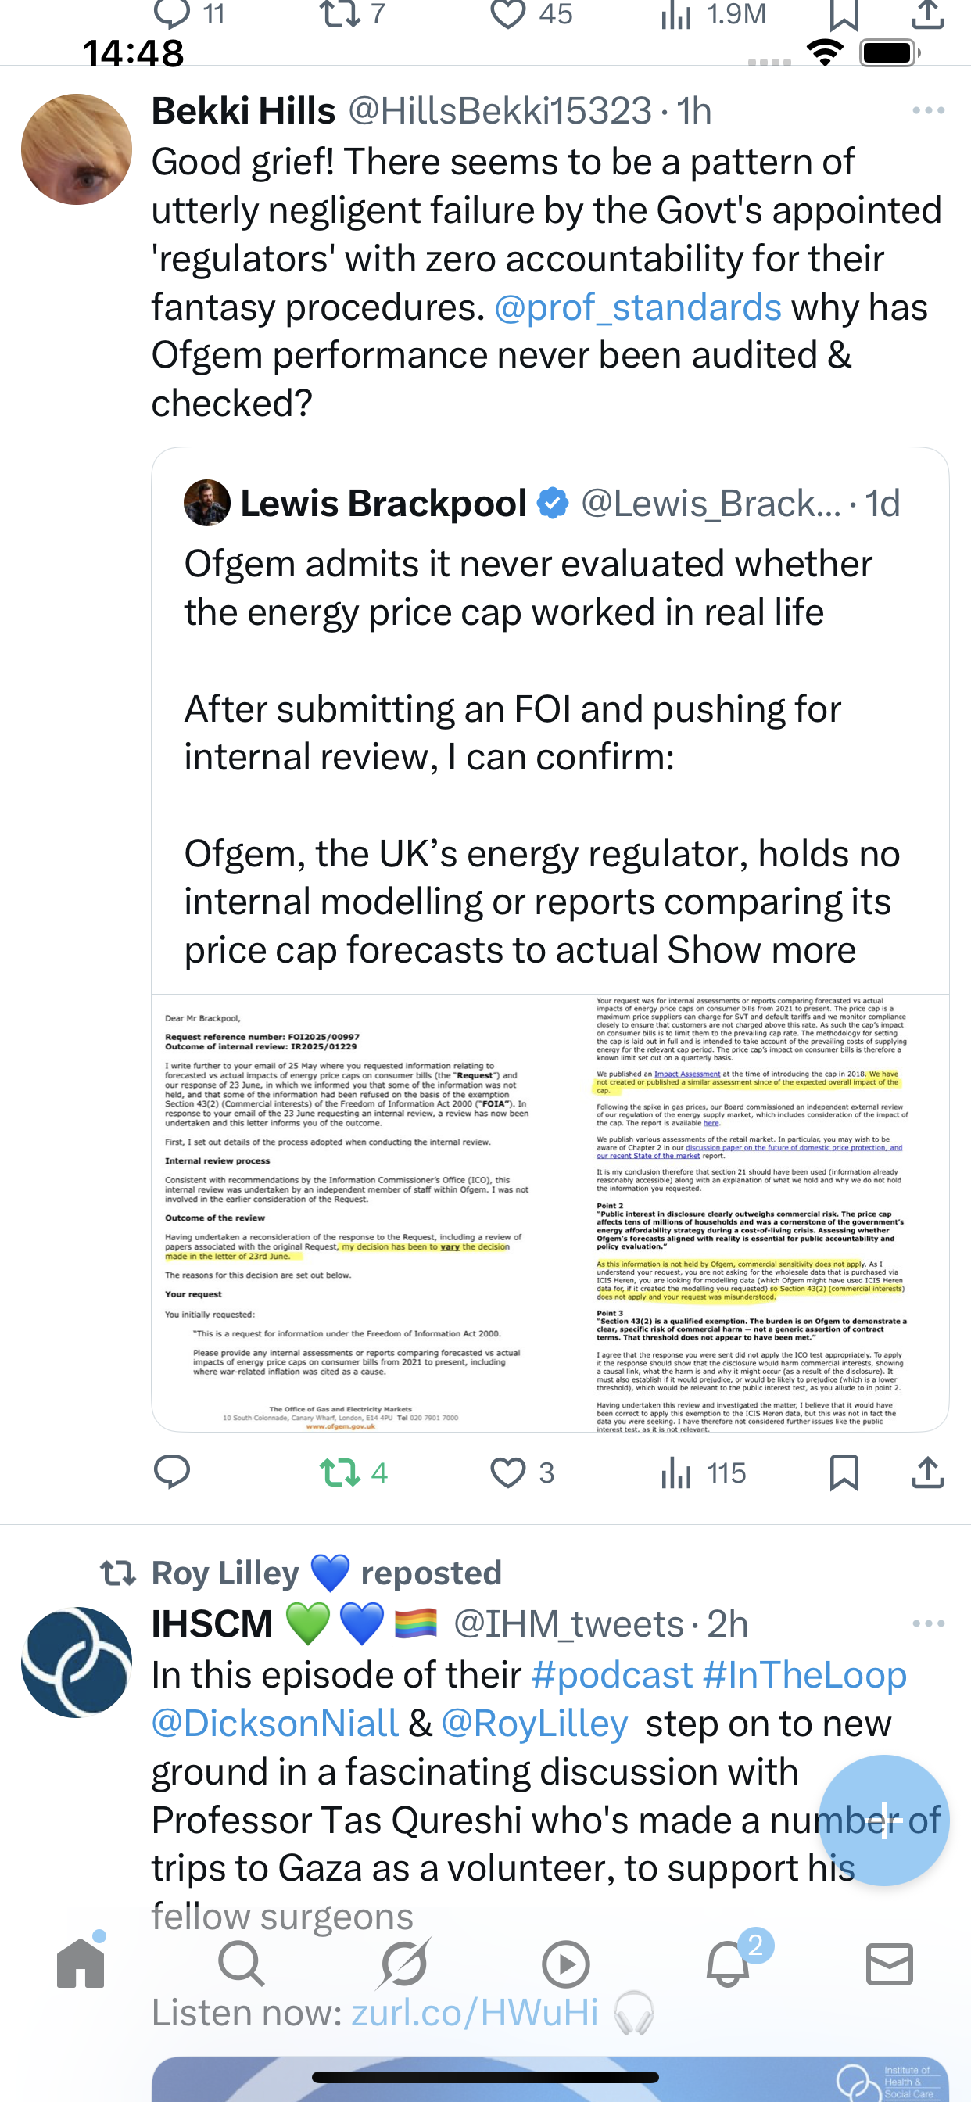This screenshot has height=2102, width=971.
Task: Reply to Bekki Hills' tweet
Action: pos(171,1472)
